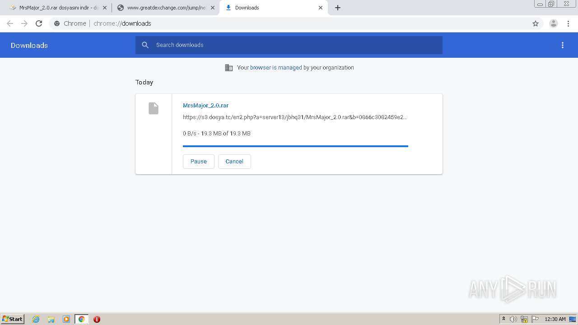Open the Chrome profile avatar
The width and height of the screenshot is (578, 325).
pos(554,23)
